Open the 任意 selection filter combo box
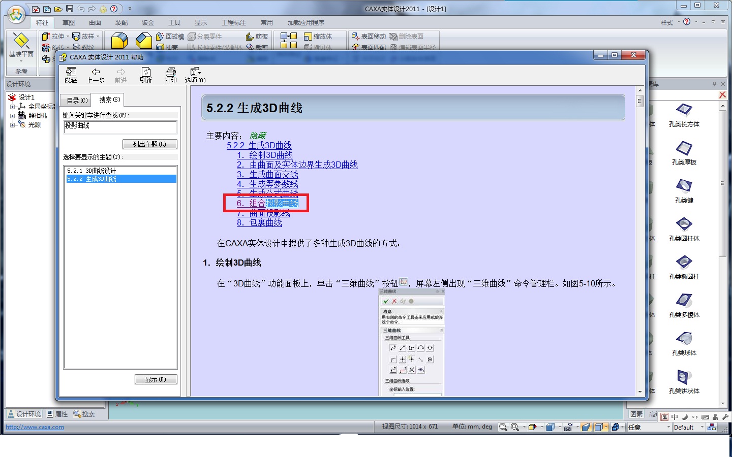Viewport: 732px width, 457px height. pos(650,427)
